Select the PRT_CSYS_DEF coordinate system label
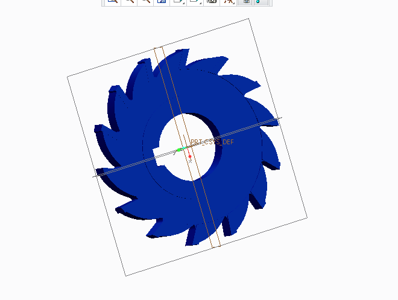Screen dimensions: 398x300 [x=211, y=142]
